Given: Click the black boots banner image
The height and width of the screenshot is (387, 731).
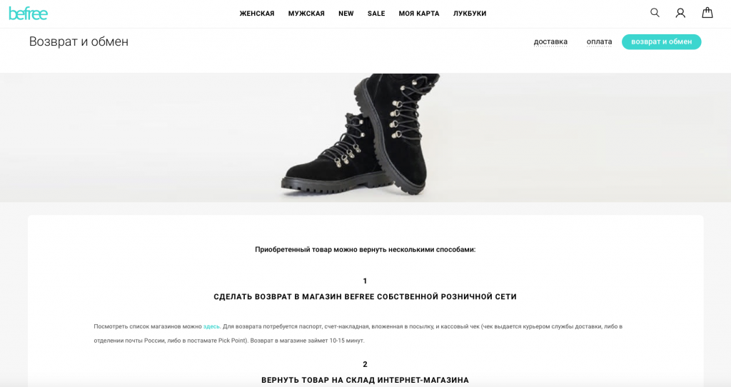Looking at the screenshot, I should tap(365, 138).
